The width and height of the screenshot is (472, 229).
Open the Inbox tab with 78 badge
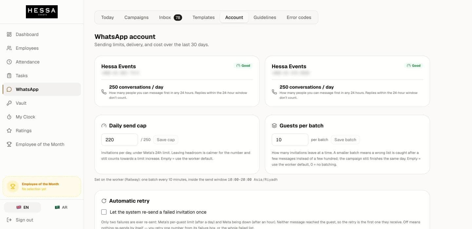(170, 17)
